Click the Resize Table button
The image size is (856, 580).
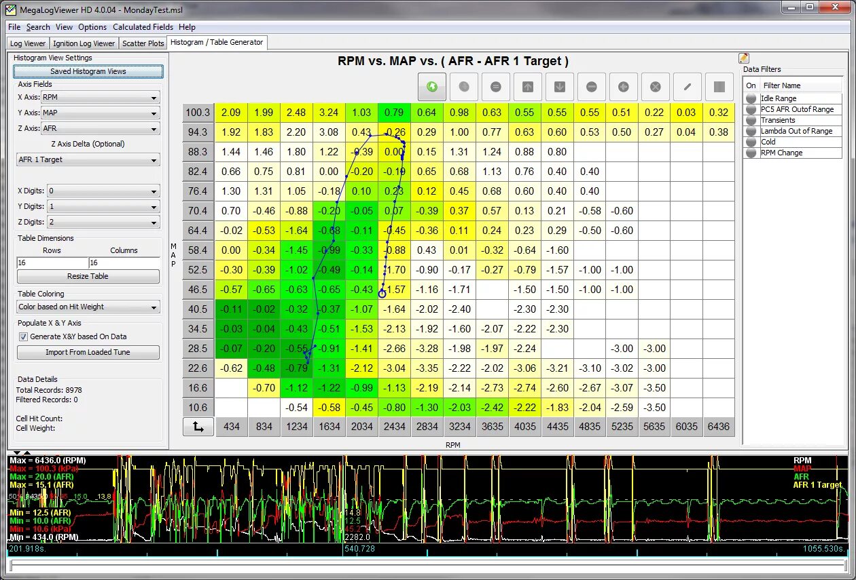coord(88,276)
